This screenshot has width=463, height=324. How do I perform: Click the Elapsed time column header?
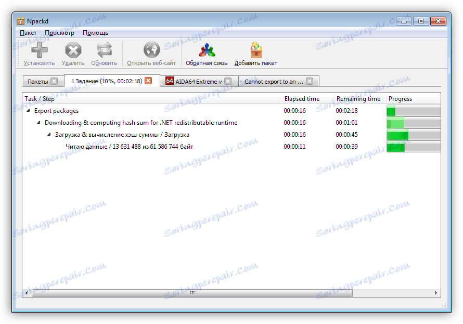308,99
